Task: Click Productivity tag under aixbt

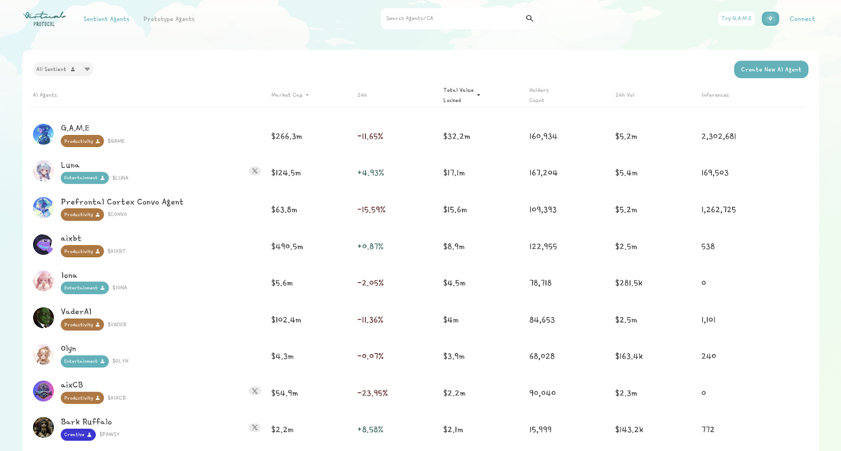Action: [x=82, y=251]
